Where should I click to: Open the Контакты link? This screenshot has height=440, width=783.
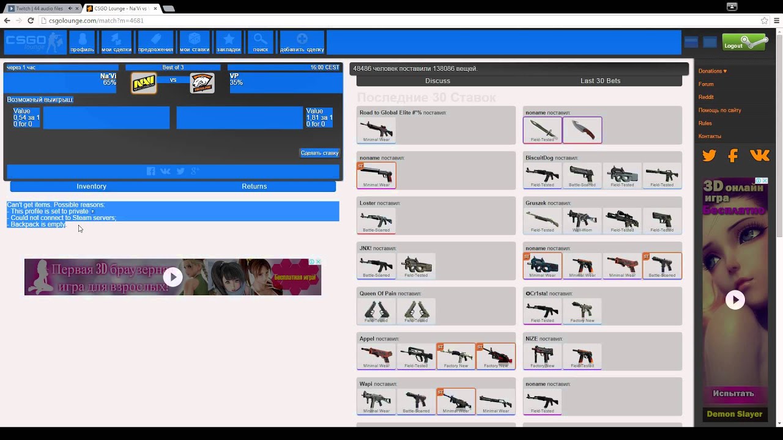[710, 136]
